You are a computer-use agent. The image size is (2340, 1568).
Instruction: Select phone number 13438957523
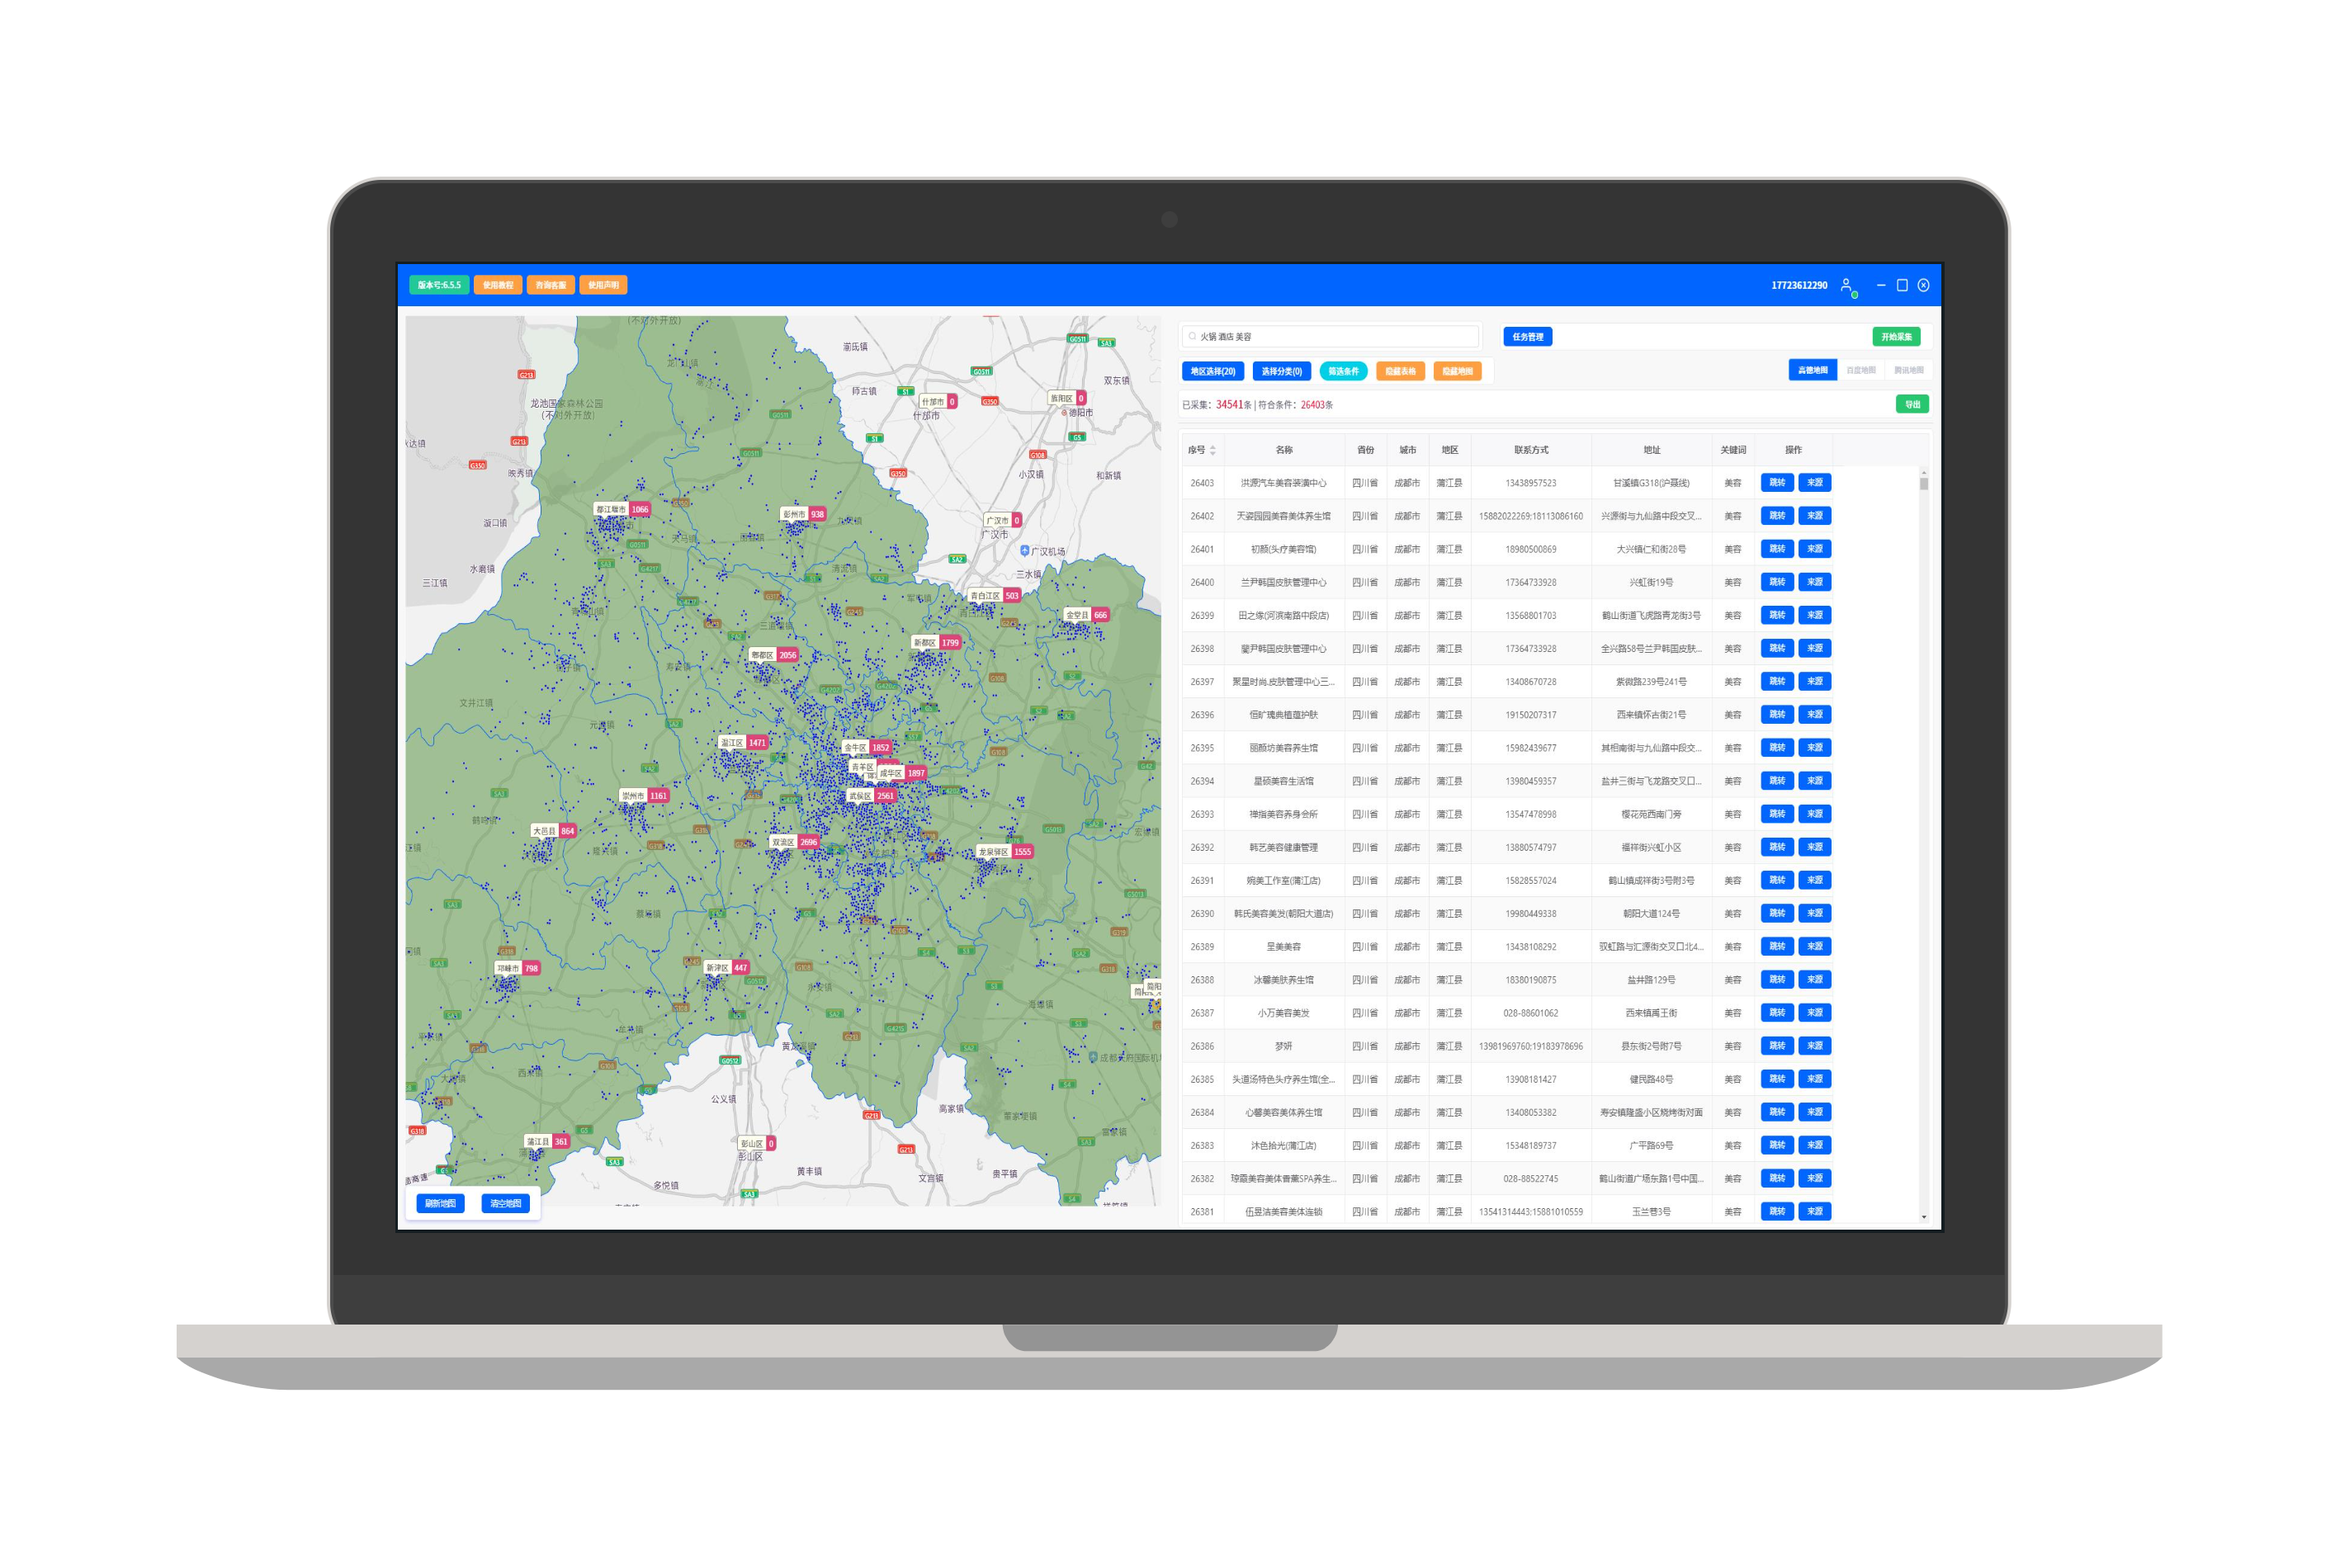click(1530, 483)
